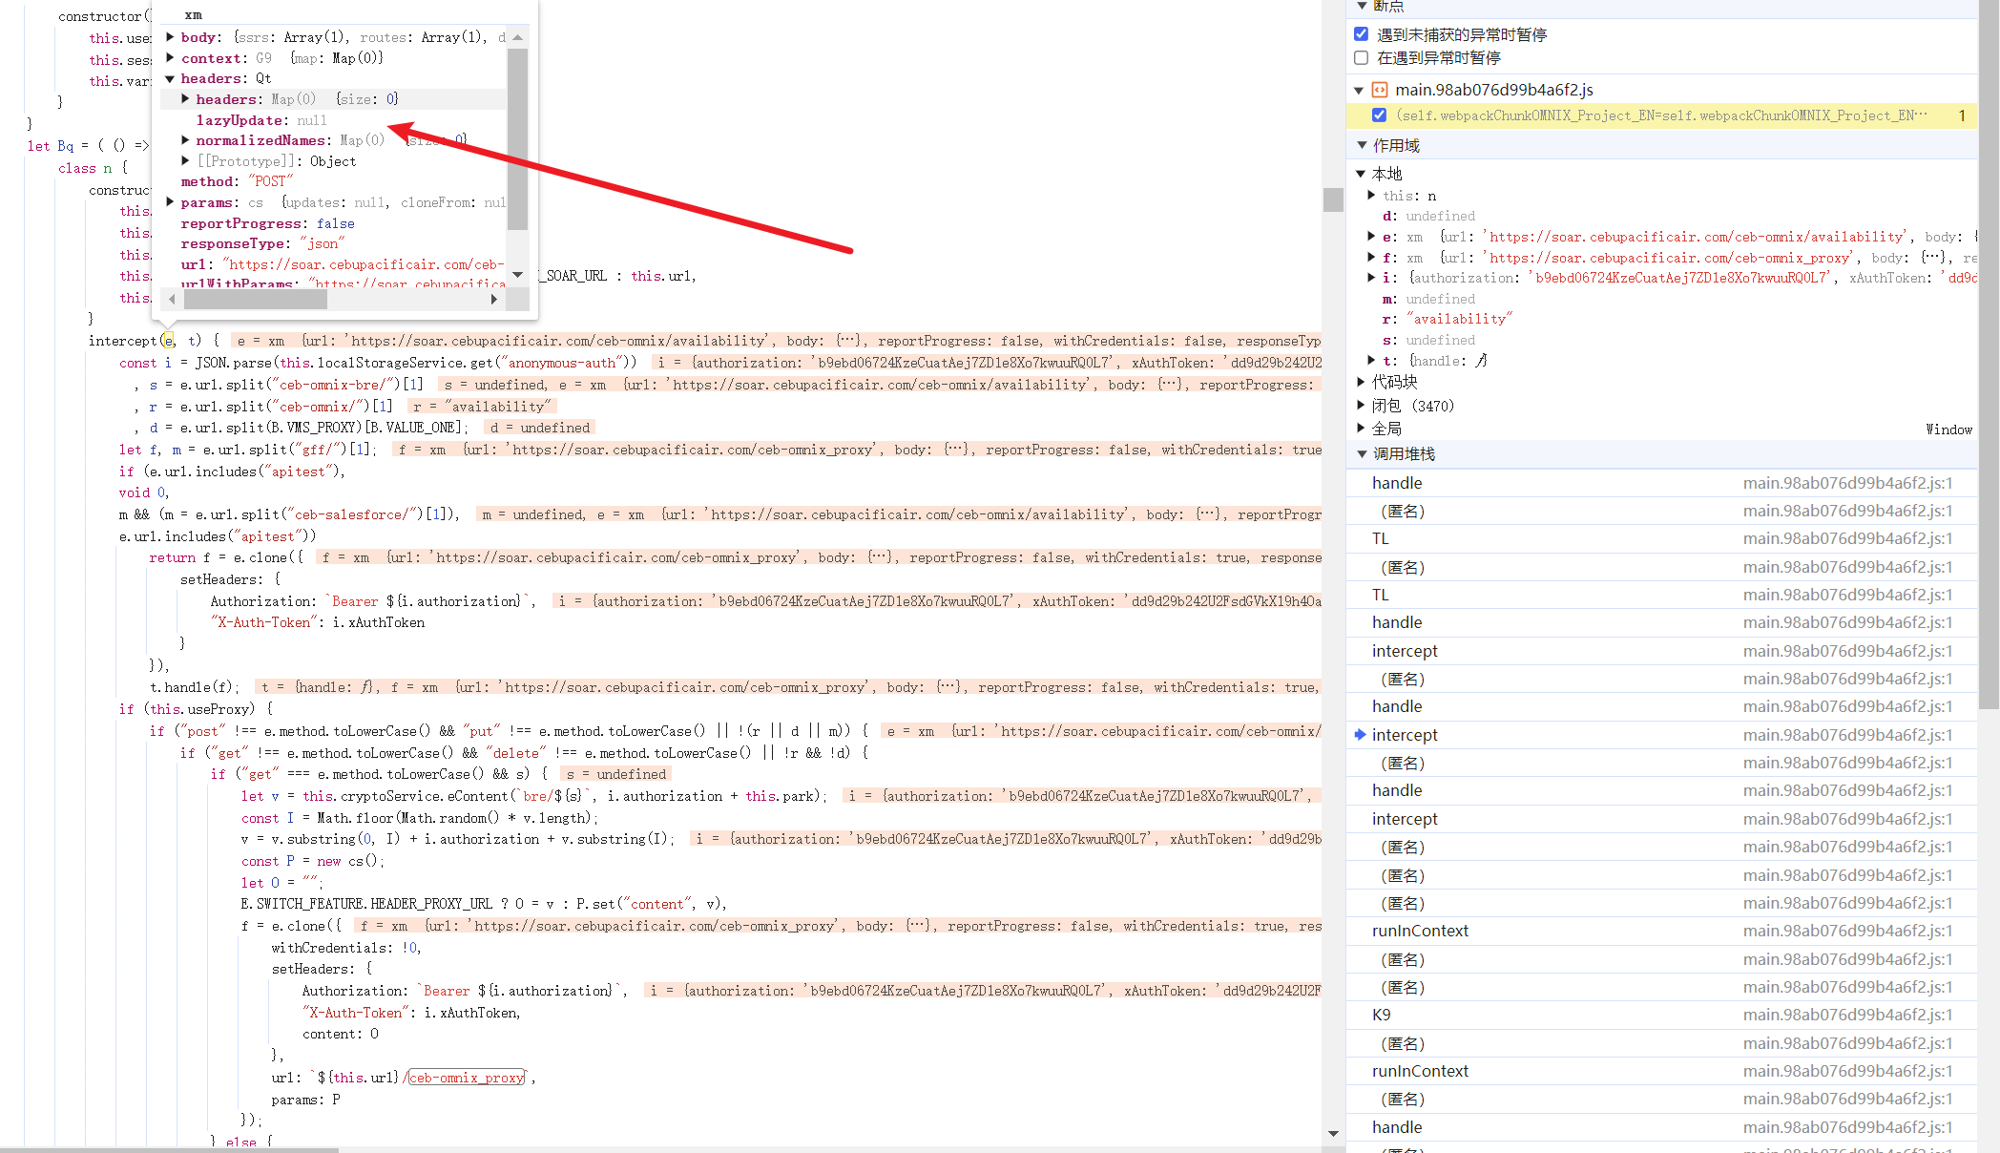This screenshot has height=1153, width=2000.
Task: Click the popup's scroll-right arrow
Action: [x=493, y=299]
